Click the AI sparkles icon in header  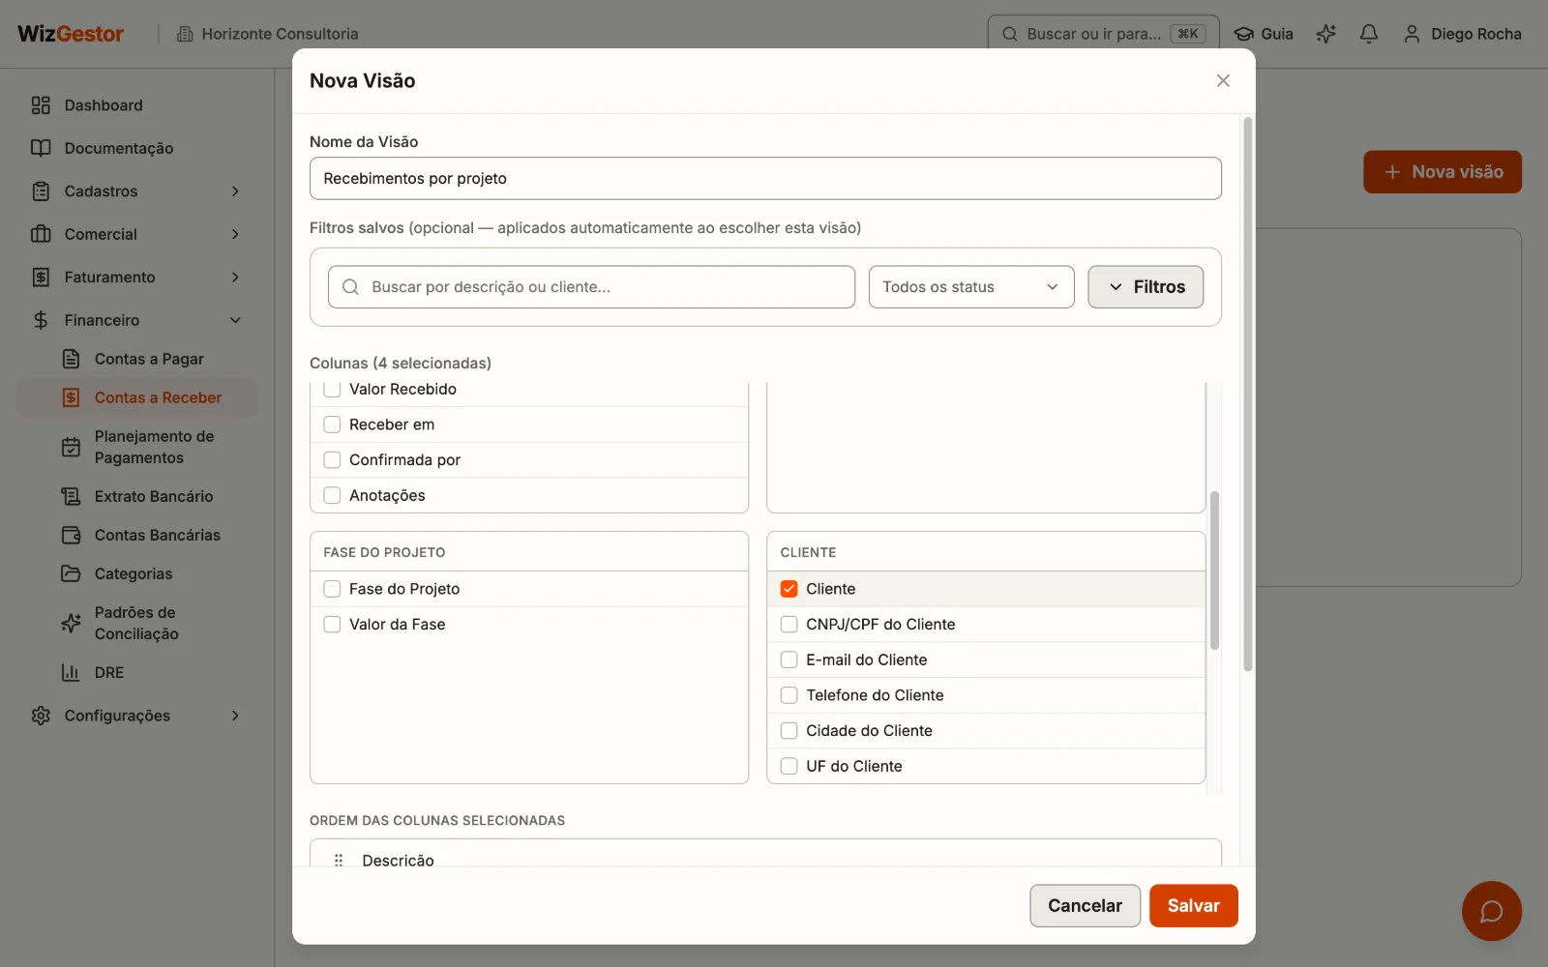1325,34
